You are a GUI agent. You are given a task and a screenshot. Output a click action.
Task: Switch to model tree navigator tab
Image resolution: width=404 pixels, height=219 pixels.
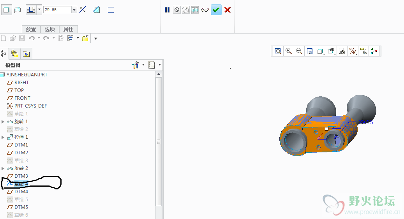4,54
